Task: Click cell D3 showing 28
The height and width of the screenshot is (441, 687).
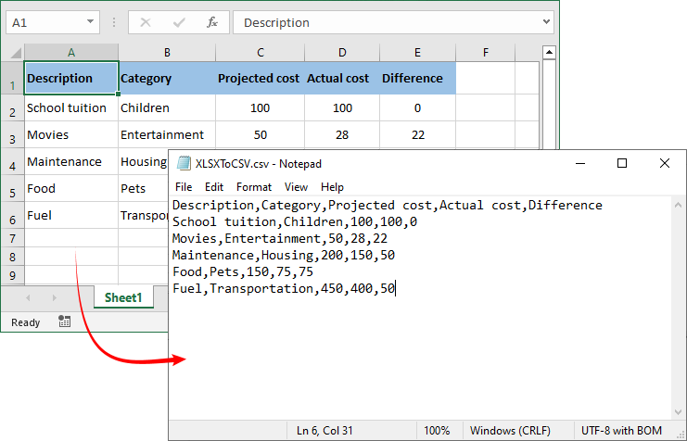Action: coord(342,134)
